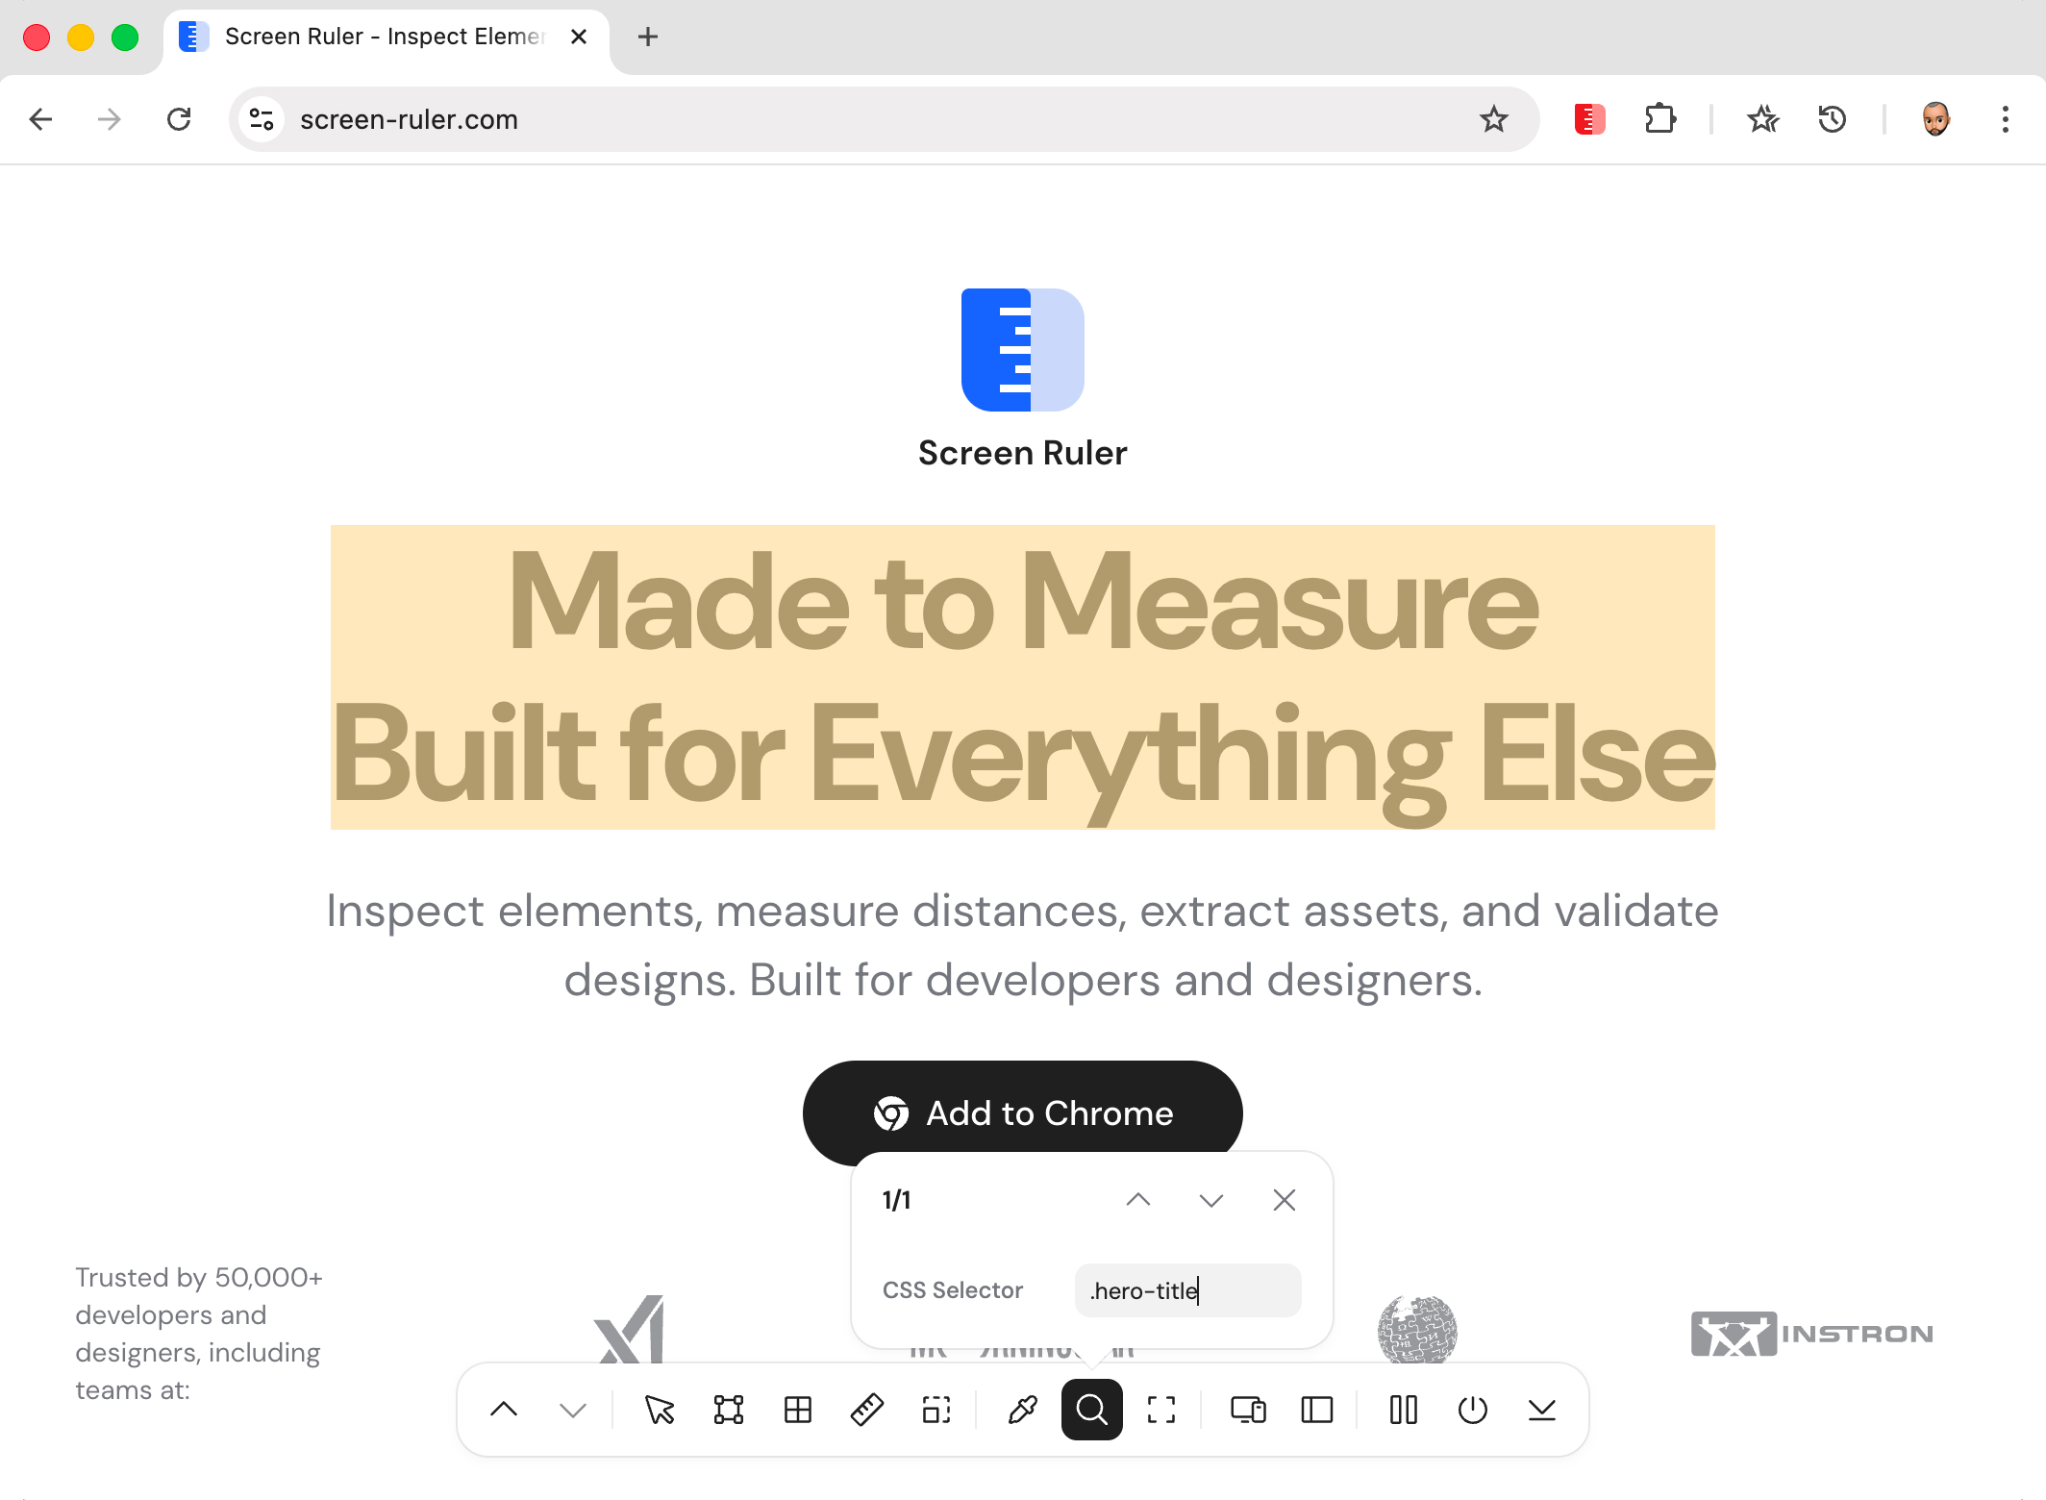Minimize the toolbar with down-line arrow
Viewport: 2046px width, 1500px height.
pyautogui.click(x=1542, y=1410)
